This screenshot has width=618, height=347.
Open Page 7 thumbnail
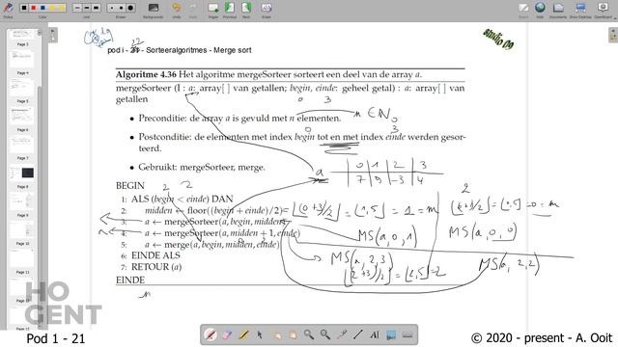(x=22, y=144)
